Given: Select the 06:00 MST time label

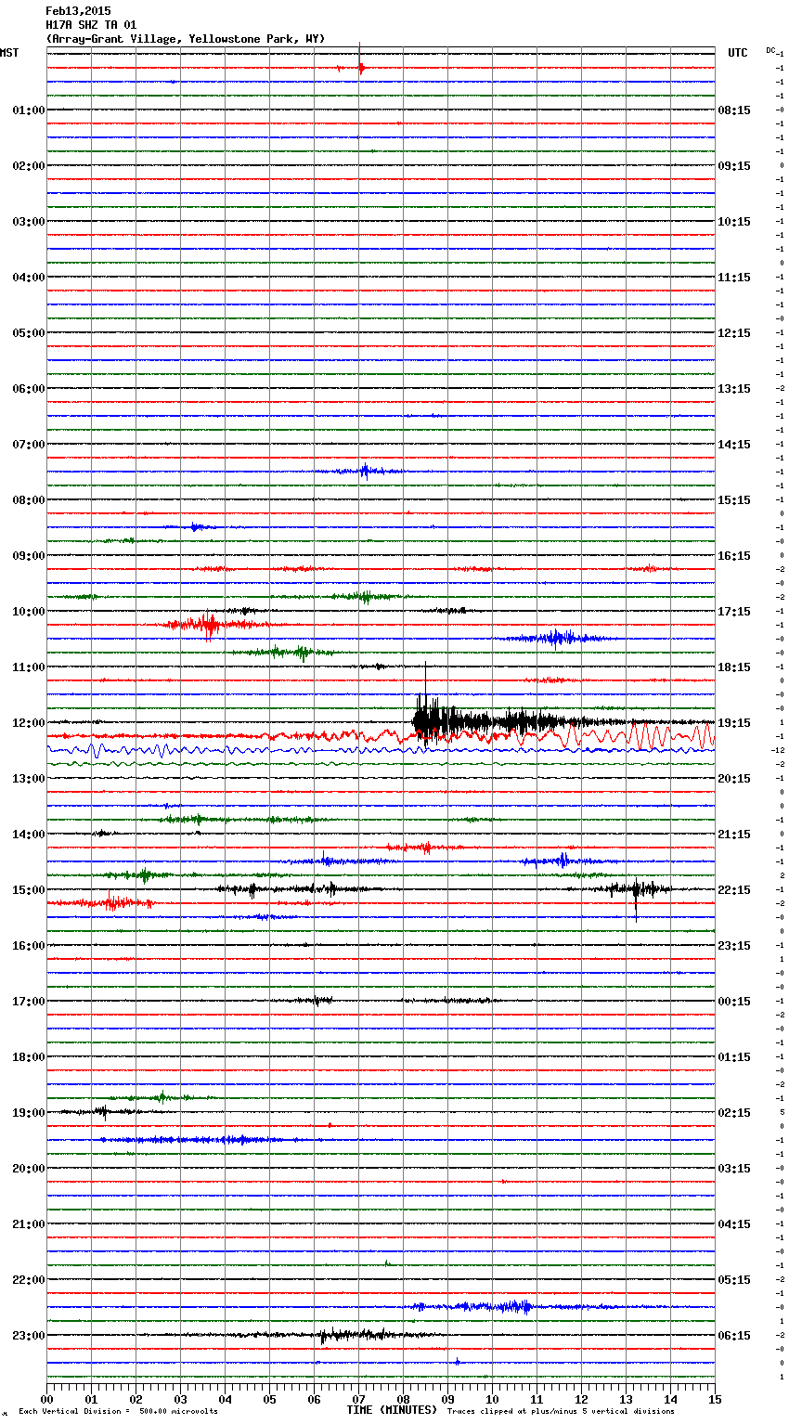Looking at the screenshot, I should [29, 389].
